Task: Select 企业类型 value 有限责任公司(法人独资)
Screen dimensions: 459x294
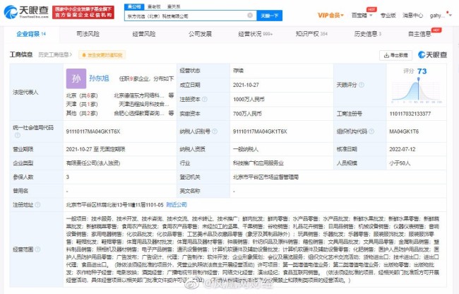Action: click(93, 163)
